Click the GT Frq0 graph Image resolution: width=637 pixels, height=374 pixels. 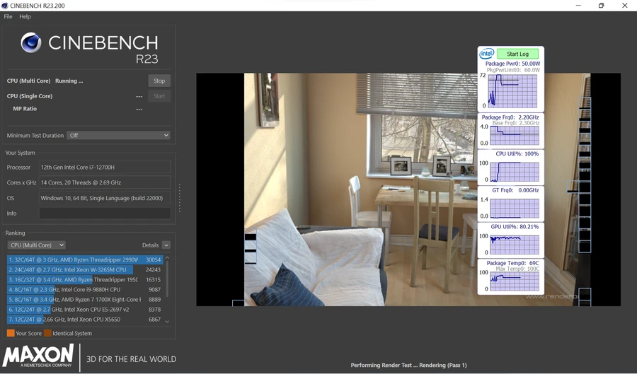(515, 208)
